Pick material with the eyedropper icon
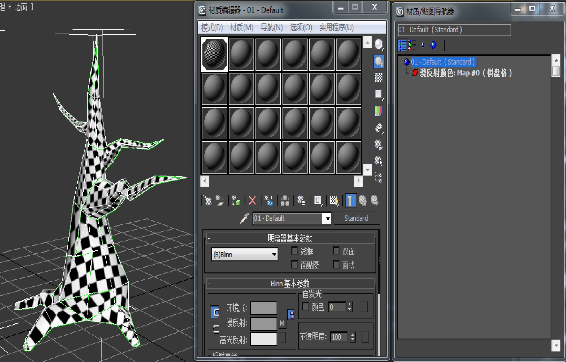566x362 pixels. 245,218
